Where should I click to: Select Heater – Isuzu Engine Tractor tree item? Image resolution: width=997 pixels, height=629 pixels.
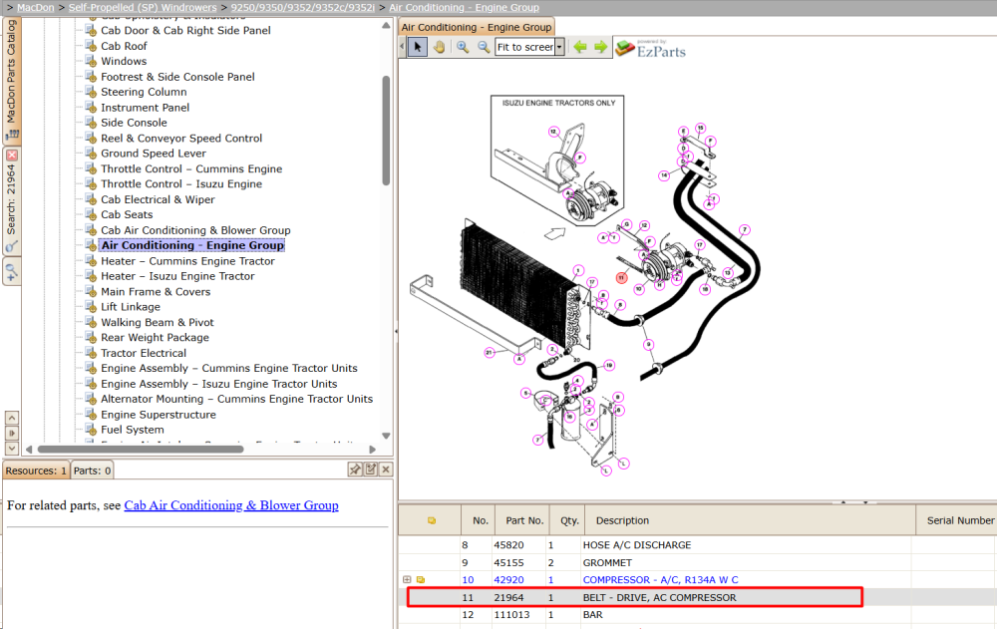click(x=177, y=276)
